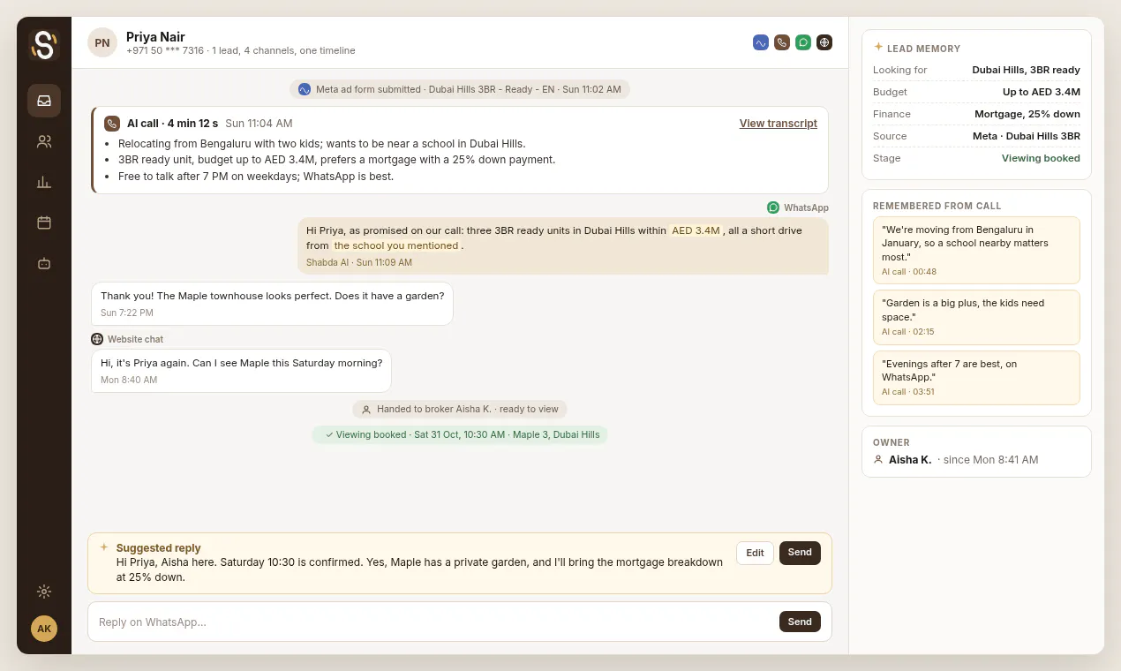Image resolution: width=1121 pixels, height=671 pixels.
Task: Select the Maple townhouse garden question message
Action: tap(273, 304)
